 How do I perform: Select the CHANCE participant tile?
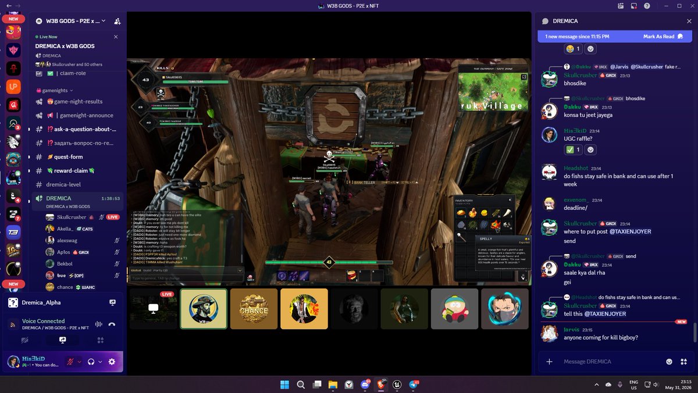[254, 309]
